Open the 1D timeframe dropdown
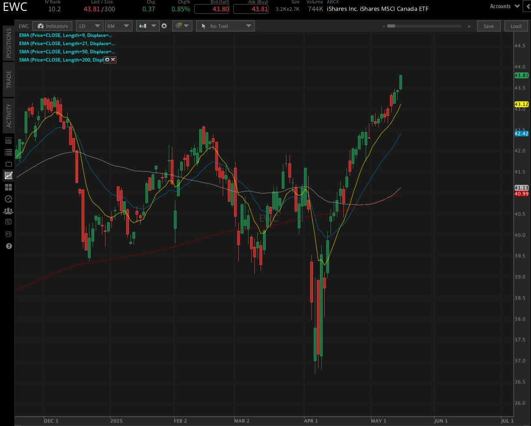Screen dimensions: 531x426 coord(89,26)
